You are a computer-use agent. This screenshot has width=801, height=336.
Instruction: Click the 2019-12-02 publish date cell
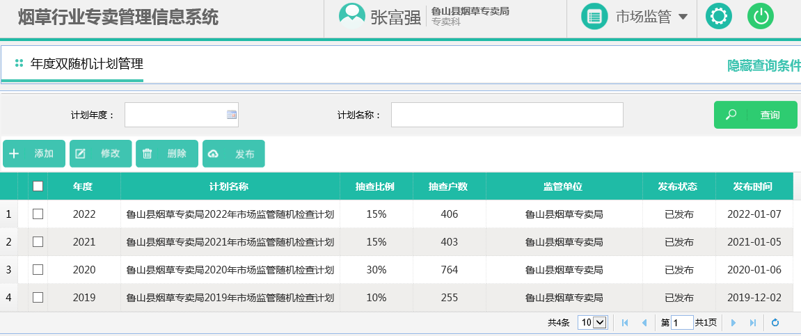(754, 296)
